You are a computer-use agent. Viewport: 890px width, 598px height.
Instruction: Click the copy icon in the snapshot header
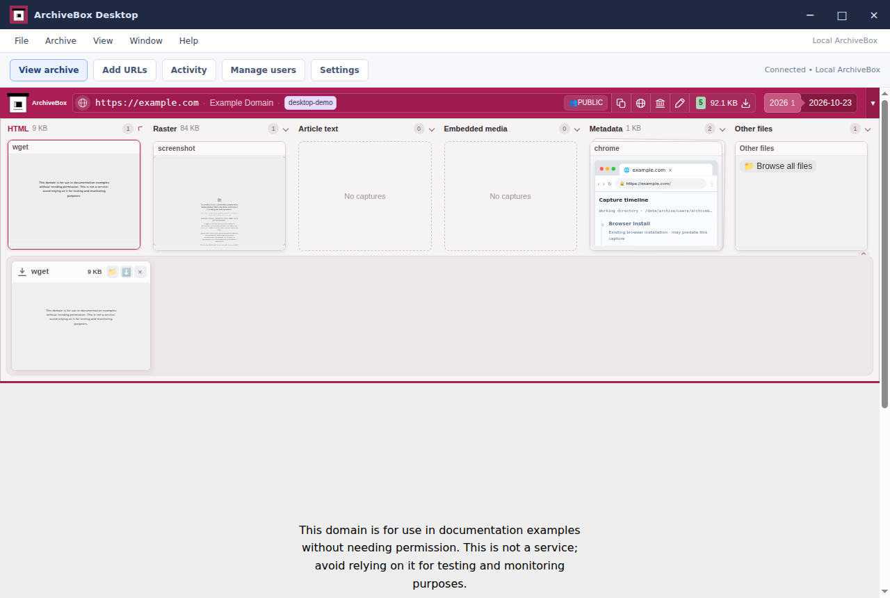tap(621, 103)
